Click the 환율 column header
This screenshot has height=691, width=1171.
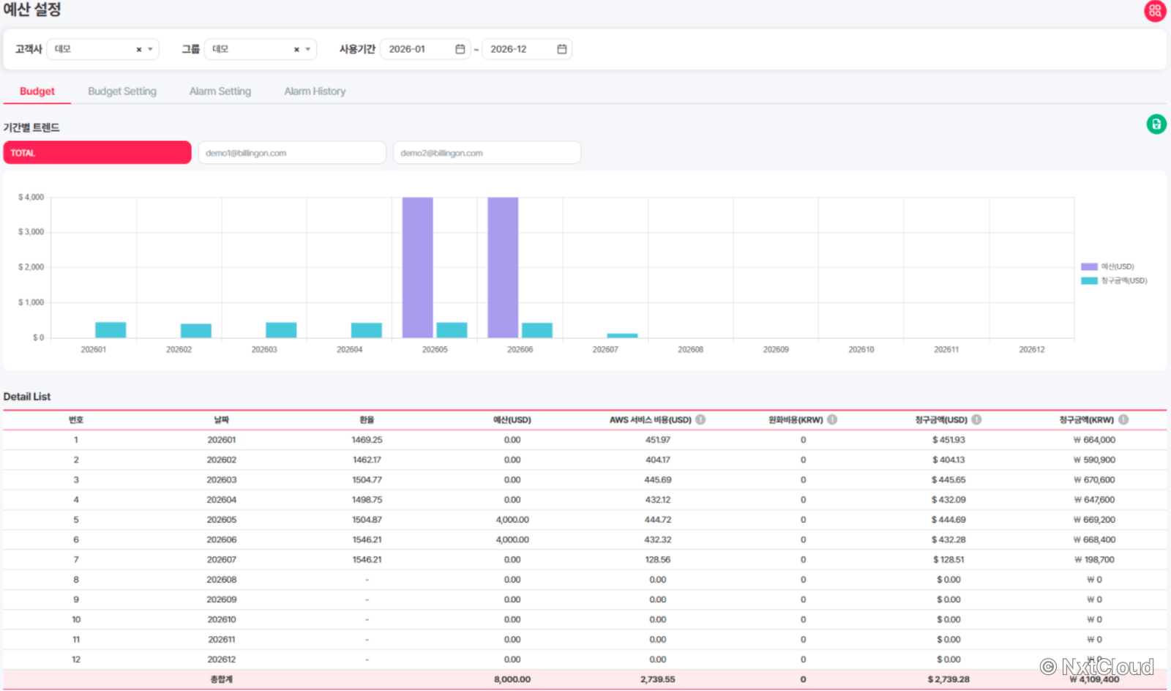click(367, 419)
